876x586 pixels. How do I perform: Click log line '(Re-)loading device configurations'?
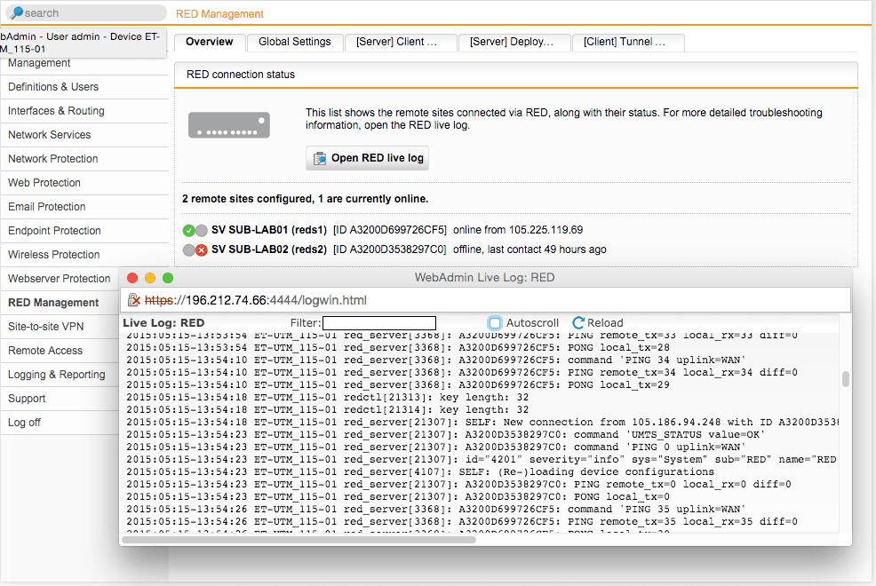pyautogui.click(x=420, y=472)
